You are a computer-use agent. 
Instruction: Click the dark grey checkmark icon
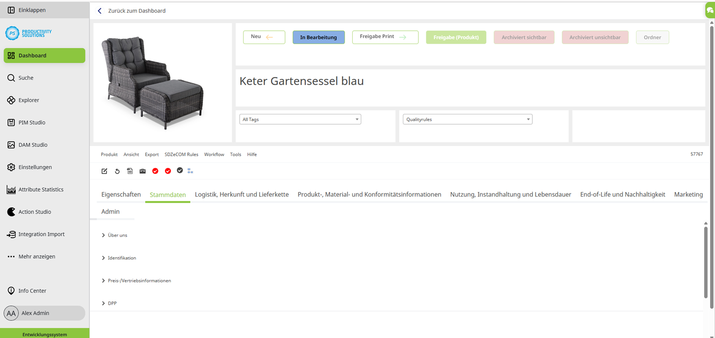180,170
